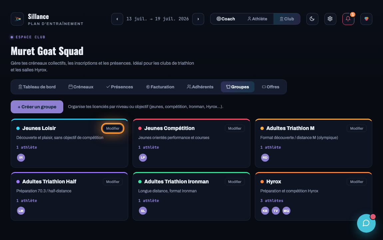383x240 pixels.
Task: Switch to Présences tab
Action: (x=120, y=87)
